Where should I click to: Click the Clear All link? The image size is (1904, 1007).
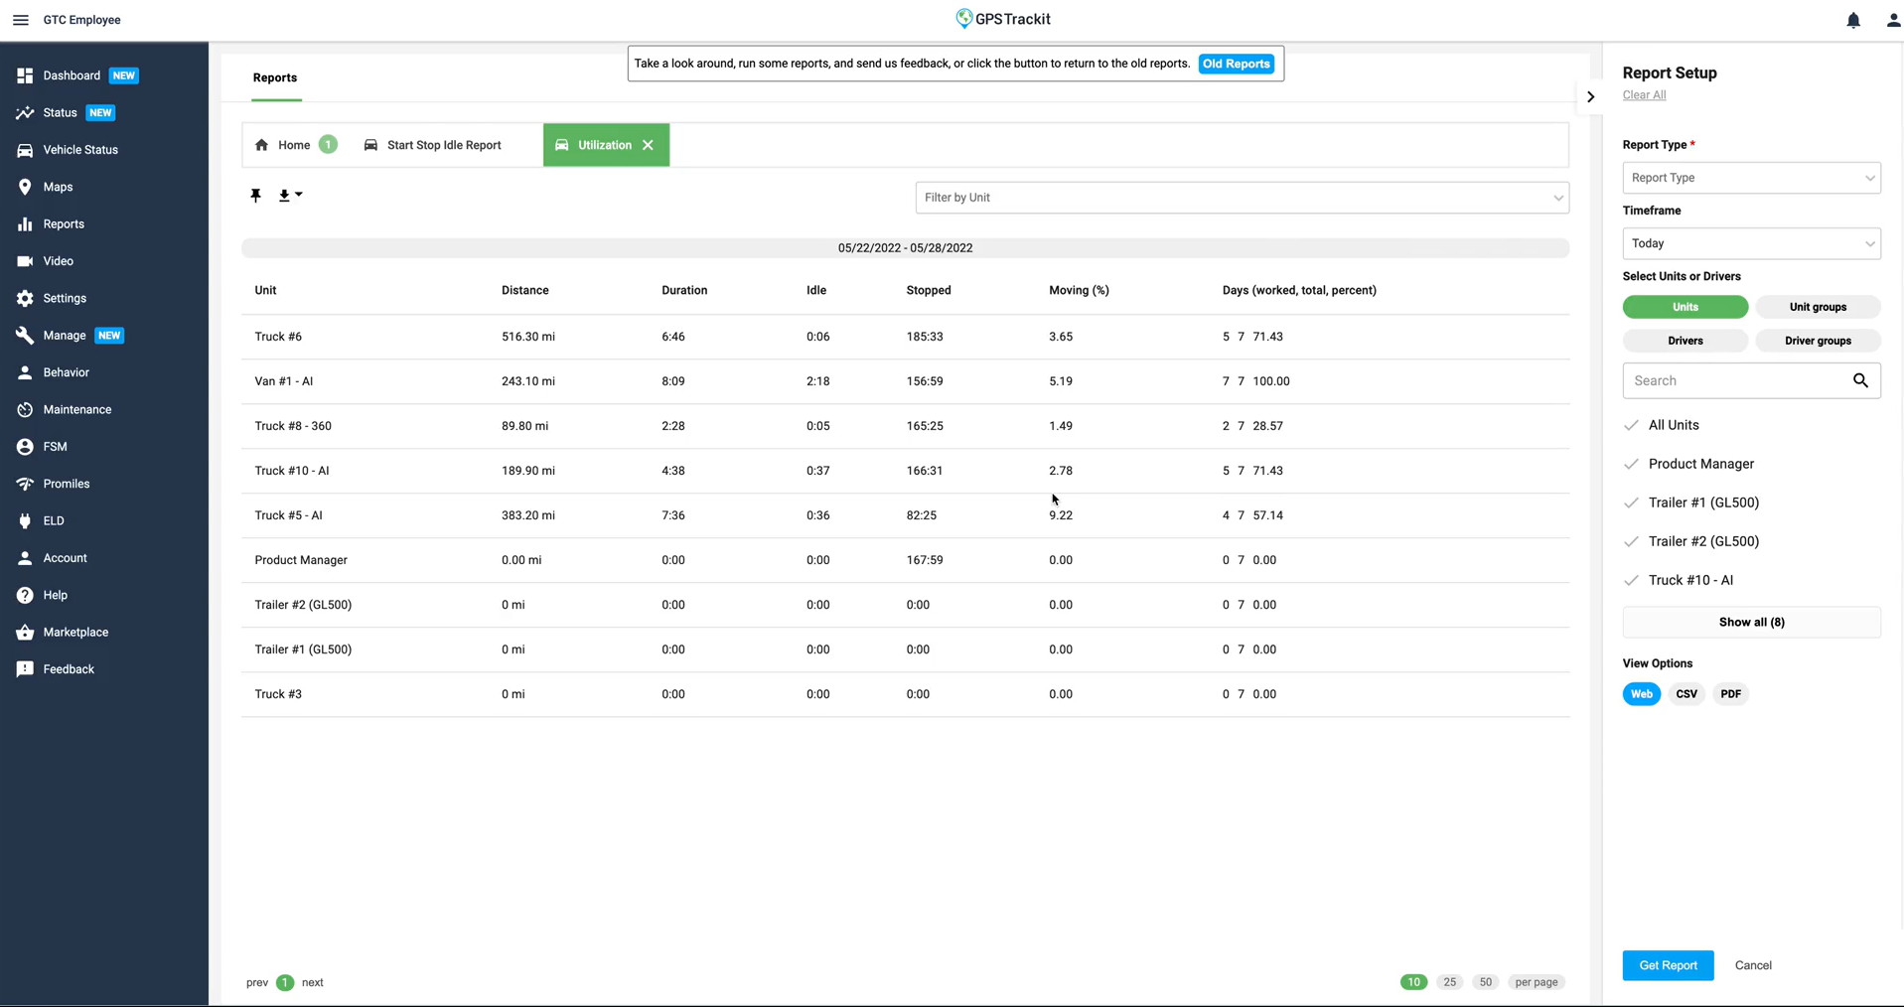tap(1644, 95)
